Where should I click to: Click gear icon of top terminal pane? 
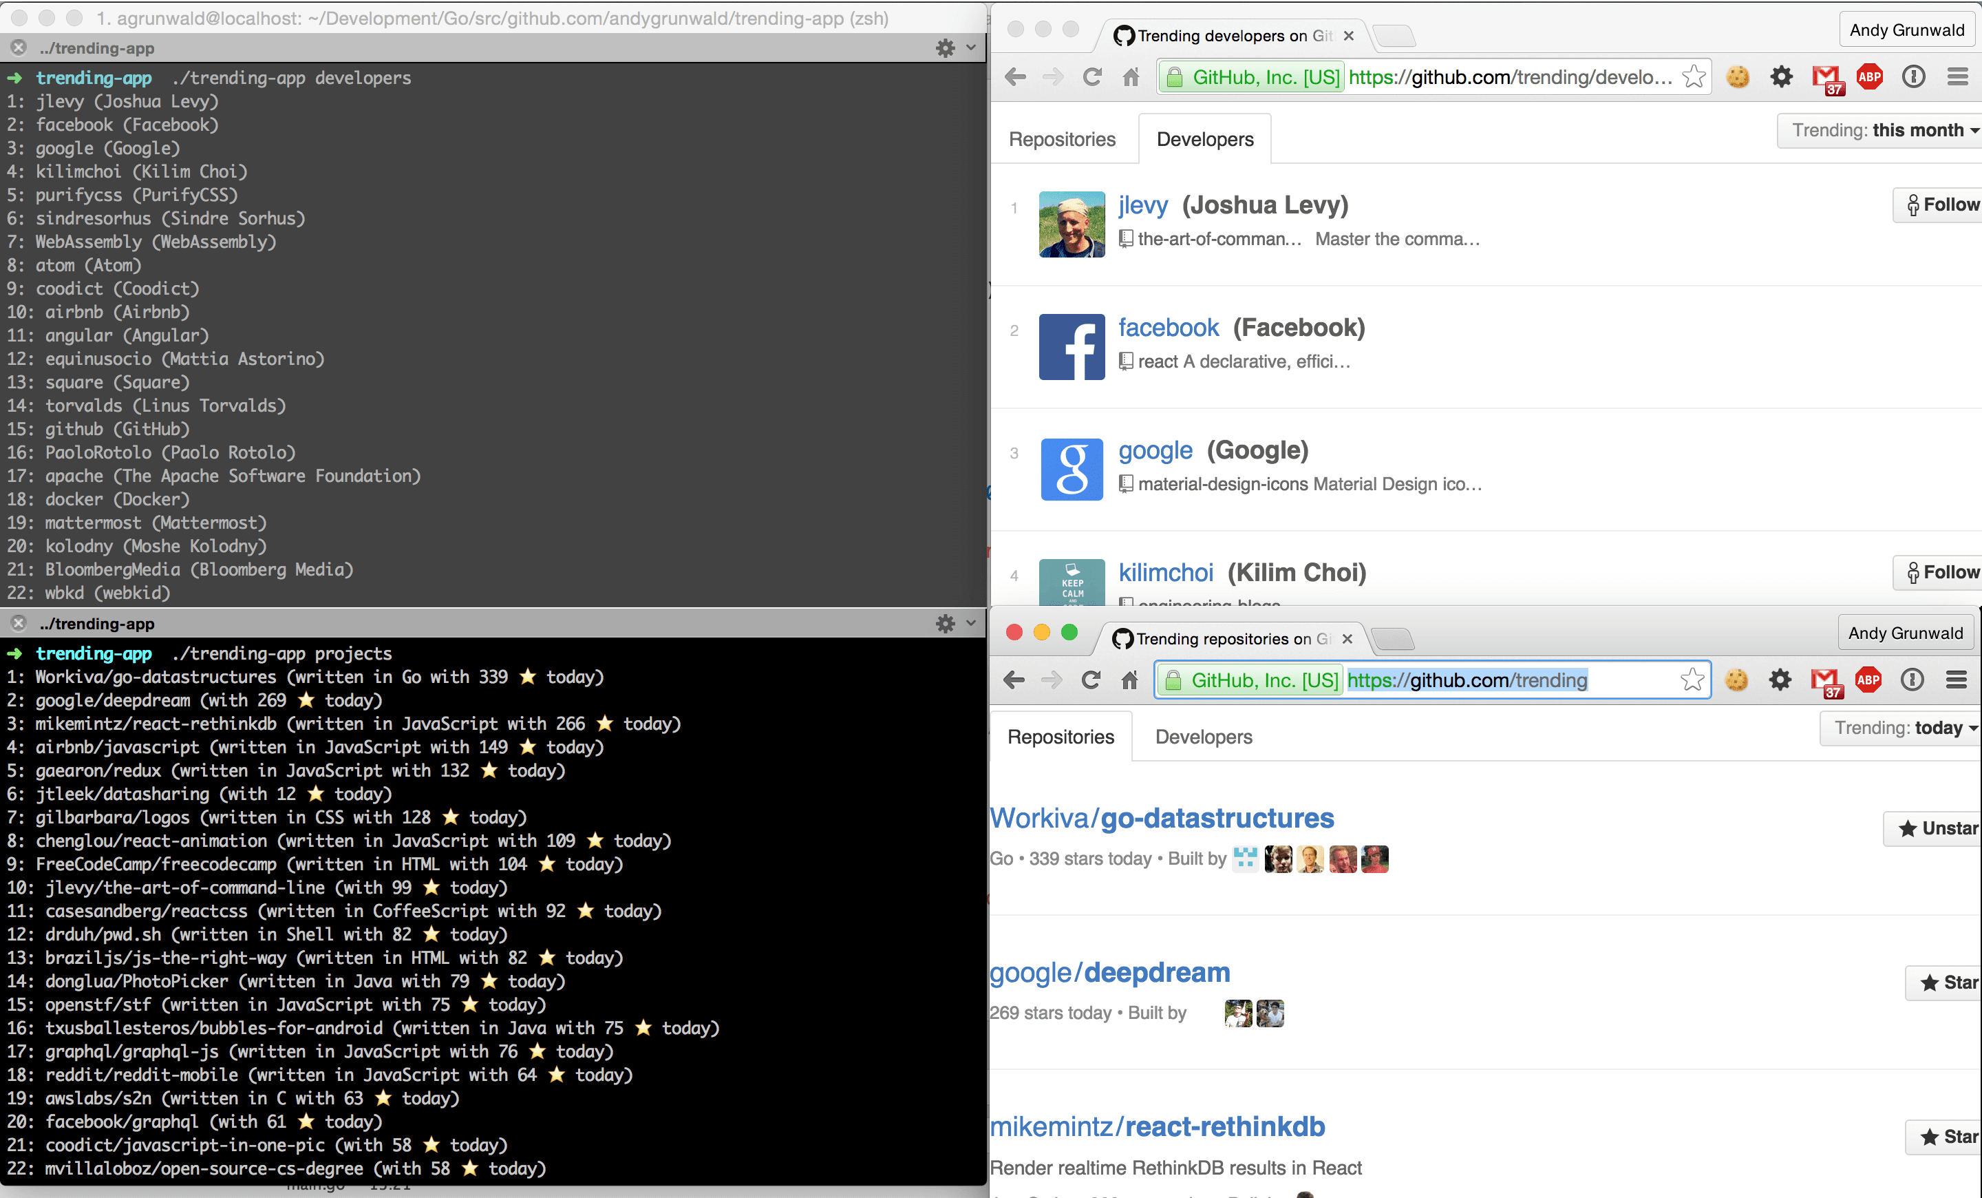[945, 48]
